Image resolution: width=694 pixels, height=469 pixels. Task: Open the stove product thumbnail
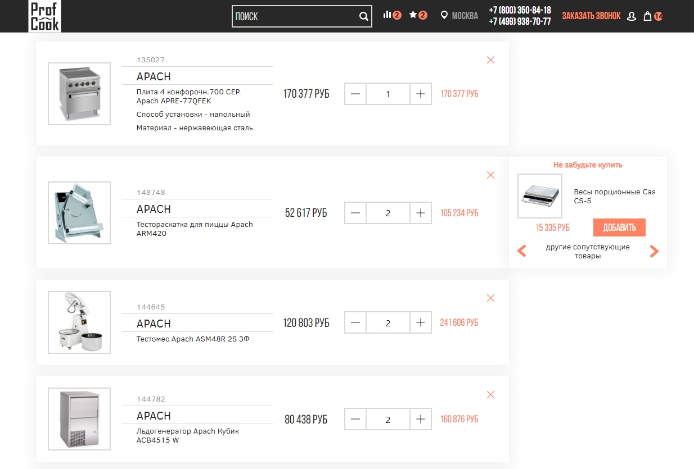(x=79, y=93)
